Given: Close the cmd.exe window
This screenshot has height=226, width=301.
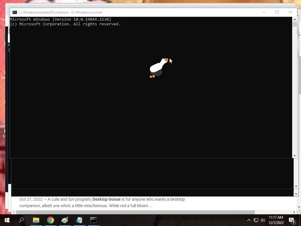Looking at the screenshot, I should 290,12.
